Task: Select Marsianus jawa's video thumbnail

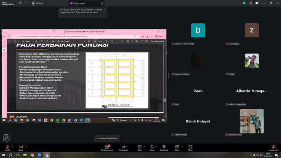Action: pyautogui.click(x=252, y=121)
